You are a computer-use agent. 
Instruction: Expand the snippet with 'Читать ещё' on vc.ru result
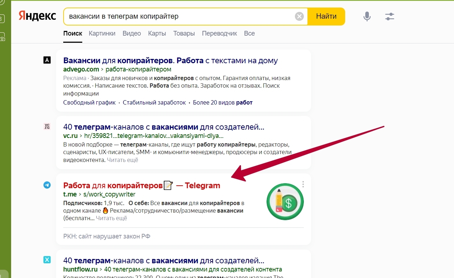(x=122, y=160)
